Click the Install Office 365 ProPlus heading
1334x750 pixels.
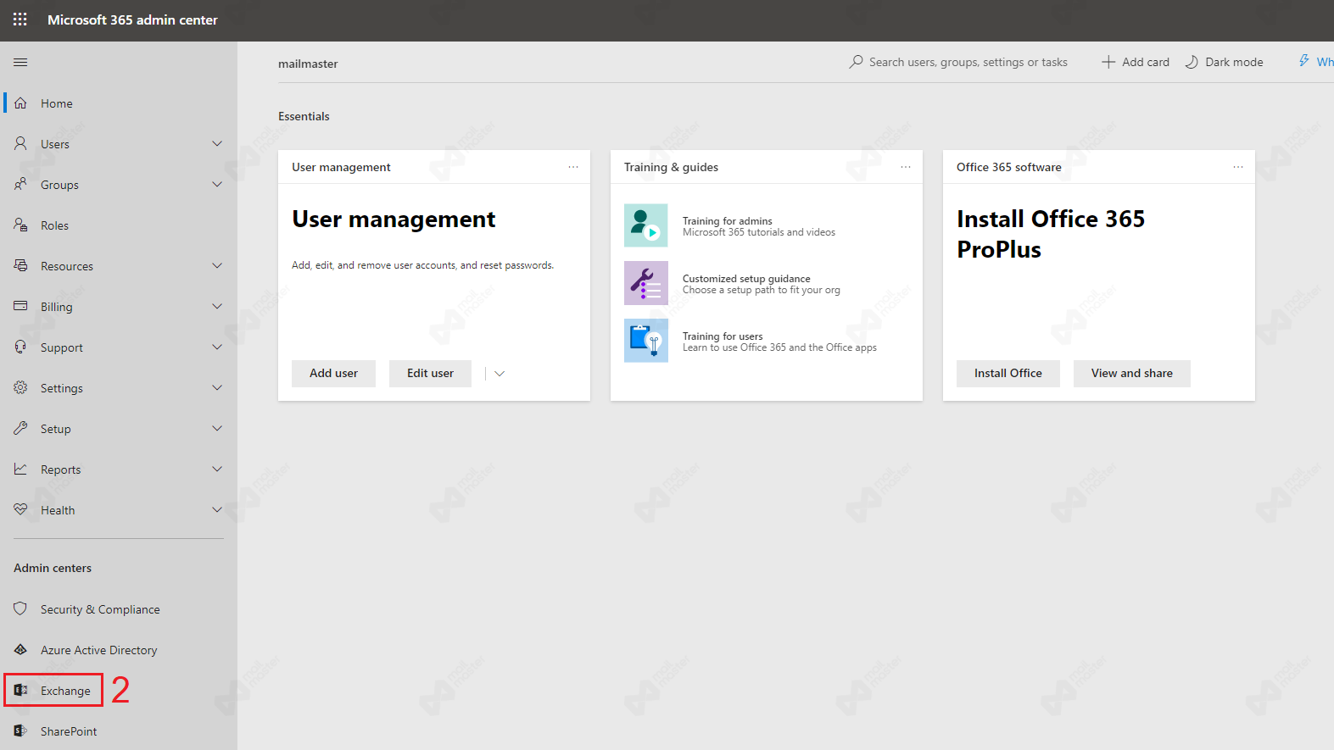point(1051,234)
